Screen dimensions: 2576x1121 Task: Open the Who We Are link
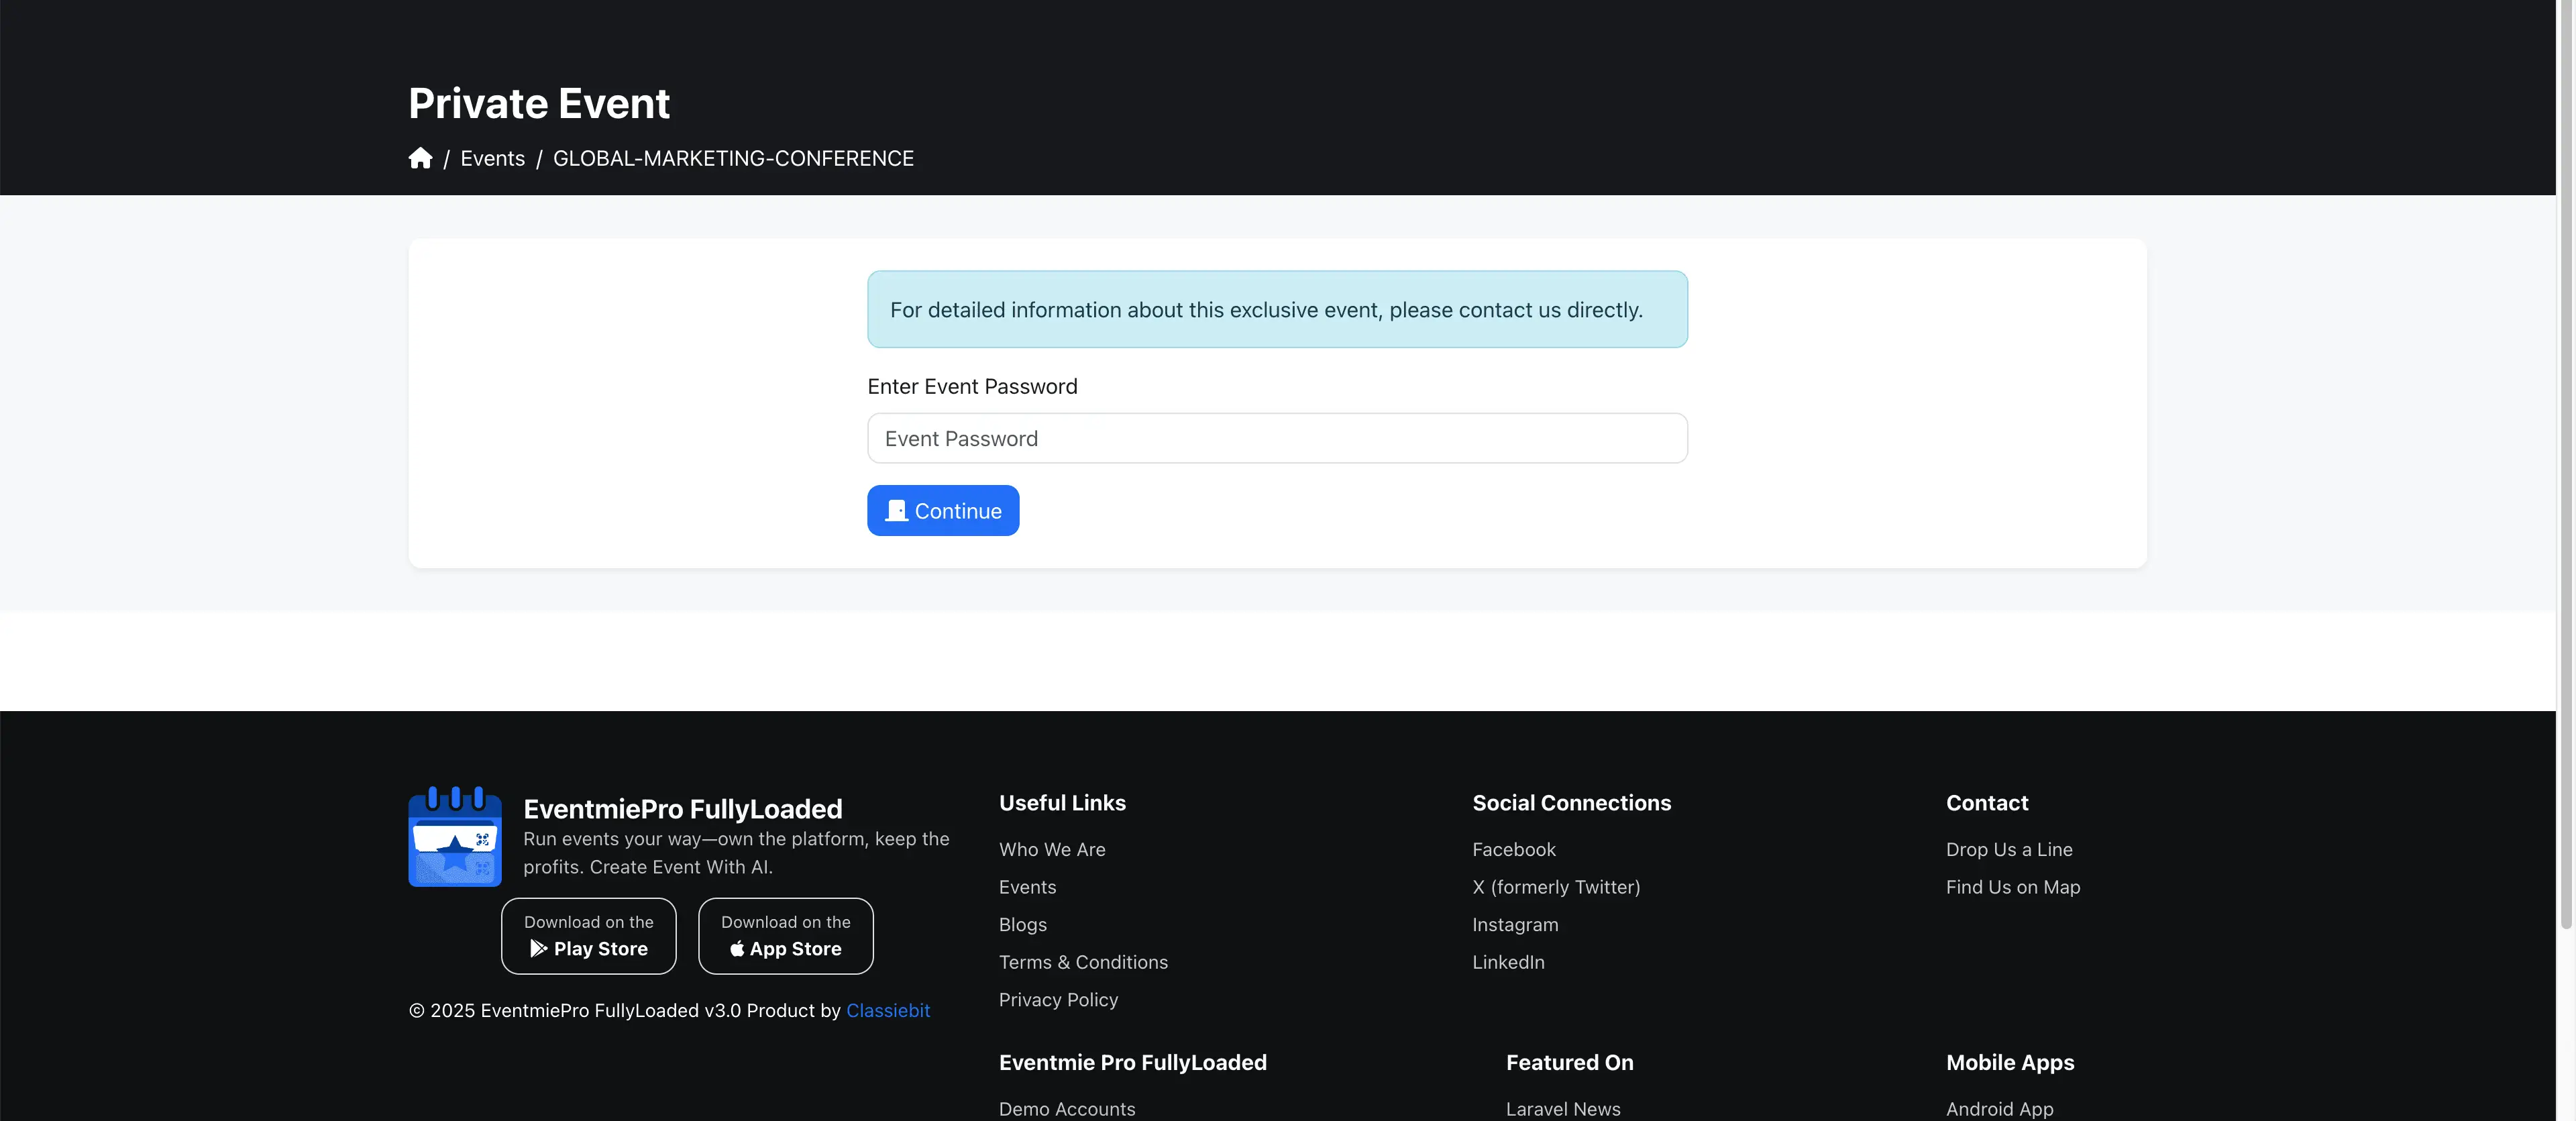click(1052, 849)
